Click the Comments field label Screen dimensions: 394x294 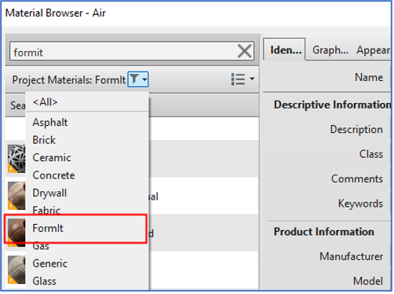click(357, 178)
